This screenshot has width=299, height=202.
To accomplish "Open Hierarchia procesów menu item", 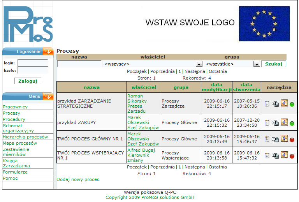I will click(25, 137).
